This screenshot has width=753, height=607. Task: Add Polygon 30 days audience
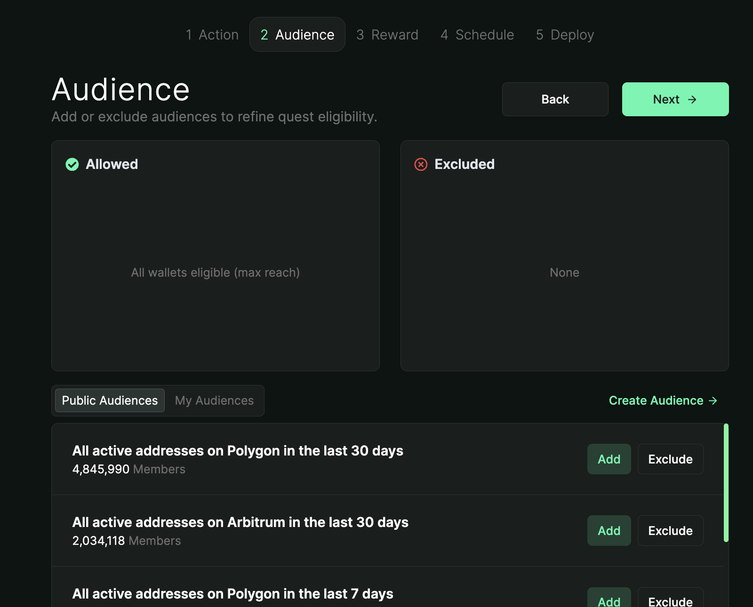(609, 459)
